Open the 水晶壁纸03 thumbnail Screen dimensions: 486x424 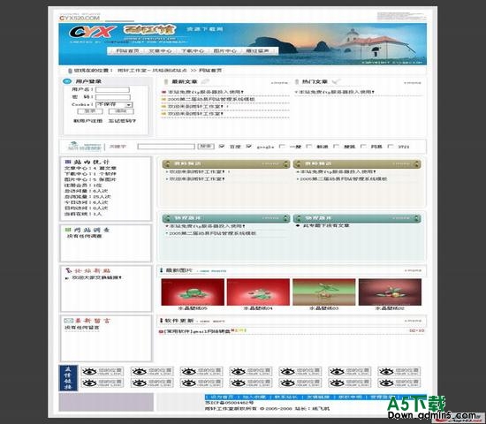324,292
